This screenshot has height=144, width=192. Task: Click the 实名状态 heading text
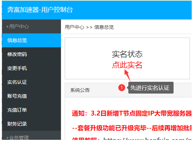pyautogui.click(x=127, y=54)
